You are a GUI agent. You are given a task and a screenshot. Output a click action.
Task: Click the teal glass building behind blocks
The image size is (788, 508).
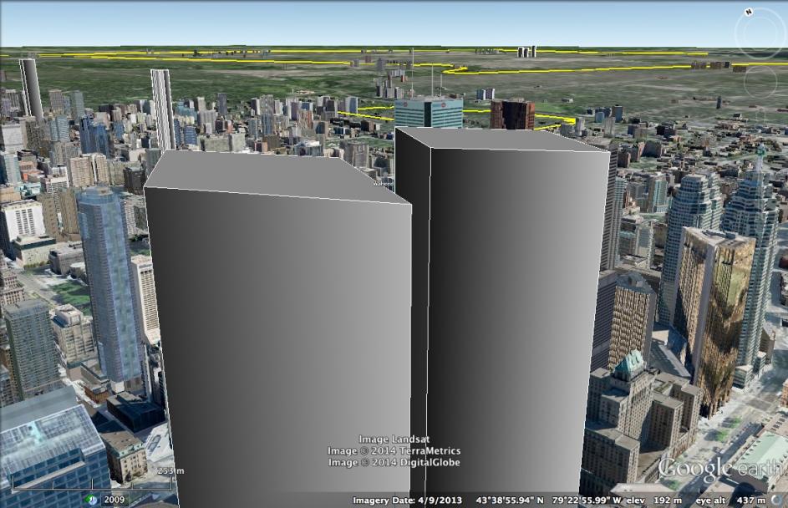coord(428,114)
